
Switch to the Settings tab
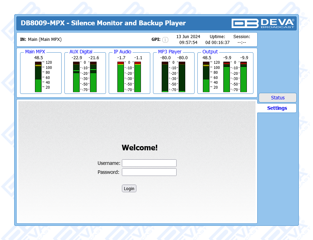pos(277,108)
